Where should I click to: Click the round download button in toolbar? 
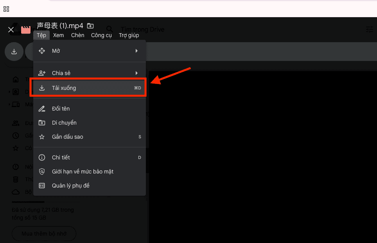(14, 52)
